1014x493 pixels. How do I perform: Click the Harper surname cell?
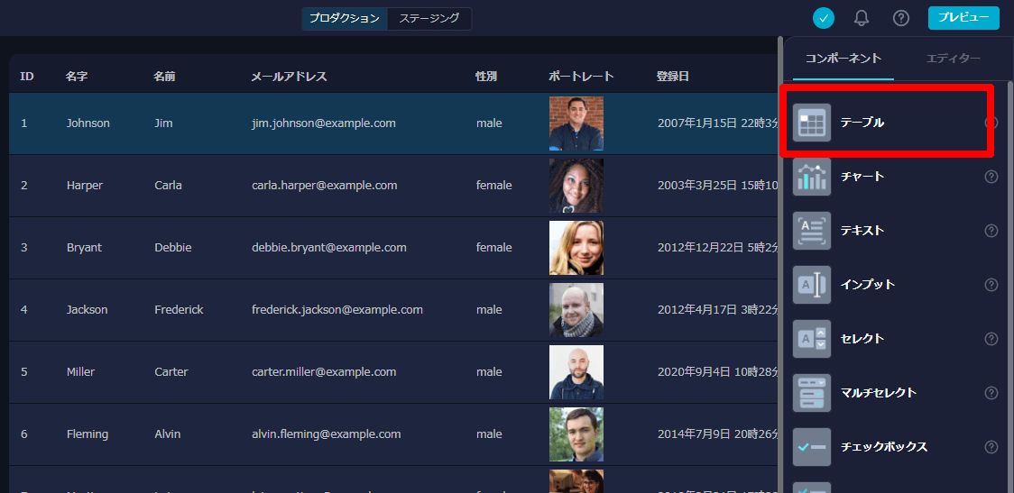pos(85,186)
